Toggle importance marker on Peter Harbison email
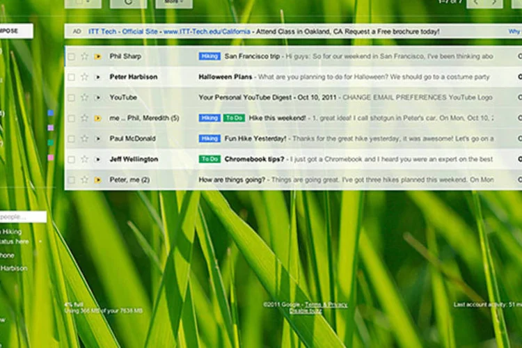The height and width of the screenshot is (348, 522). click(98, 77)
